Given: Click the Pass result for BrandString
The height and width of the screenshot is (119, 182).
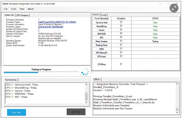Looking at the screenshot, I should [x=155, y=26].
